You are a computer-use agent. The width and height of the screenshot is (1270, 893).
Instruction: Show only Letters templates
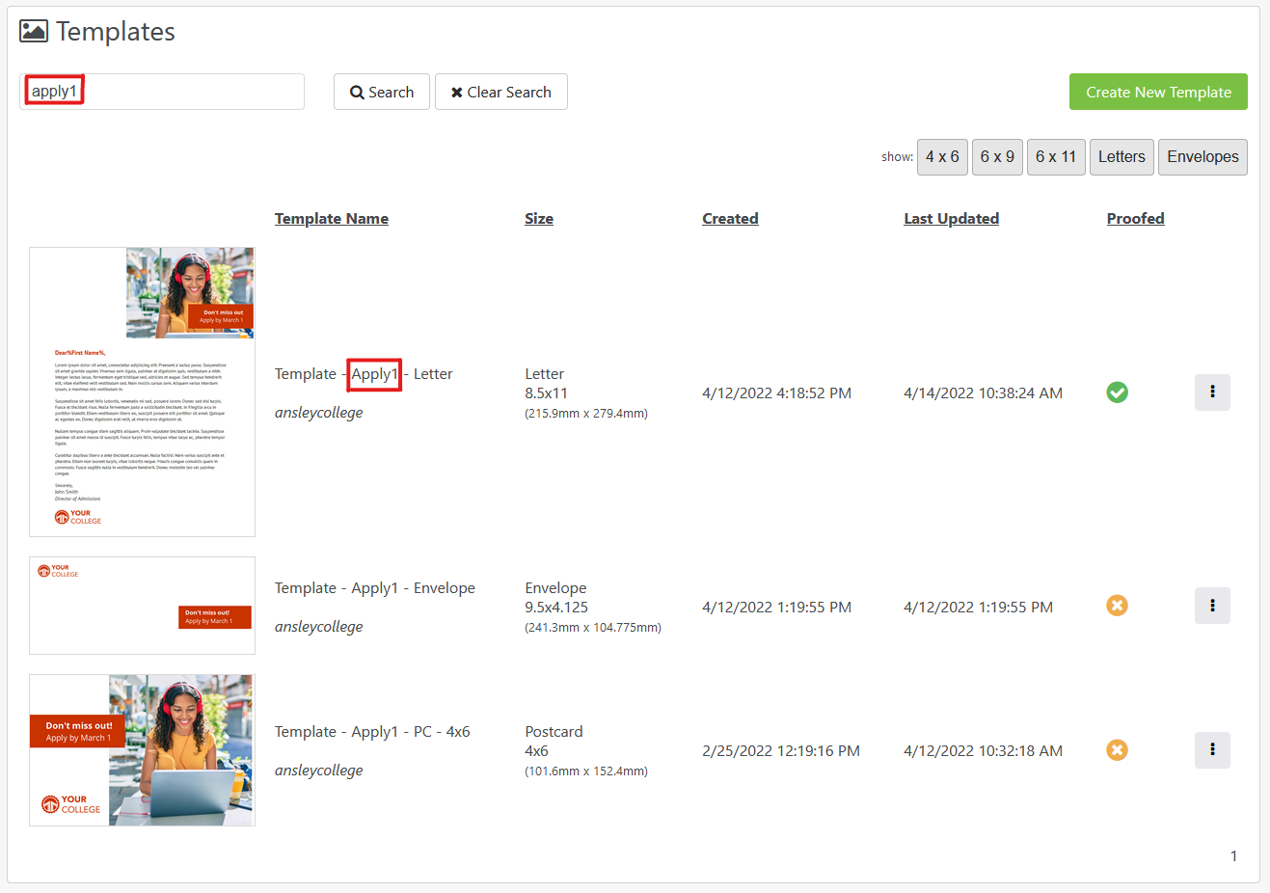pyautogui.click(x=1121, y=157)
